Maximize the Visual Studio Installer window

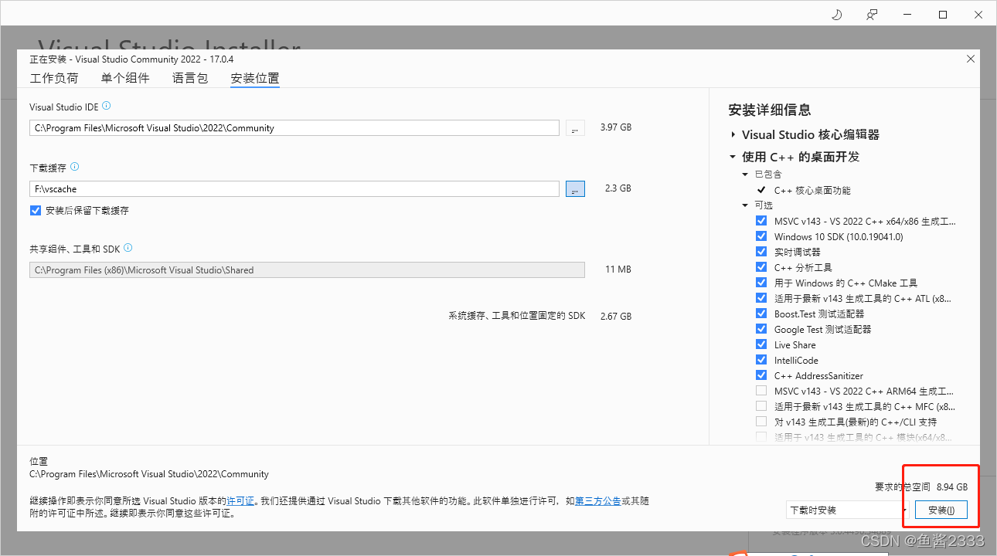(x=943, y=15)
